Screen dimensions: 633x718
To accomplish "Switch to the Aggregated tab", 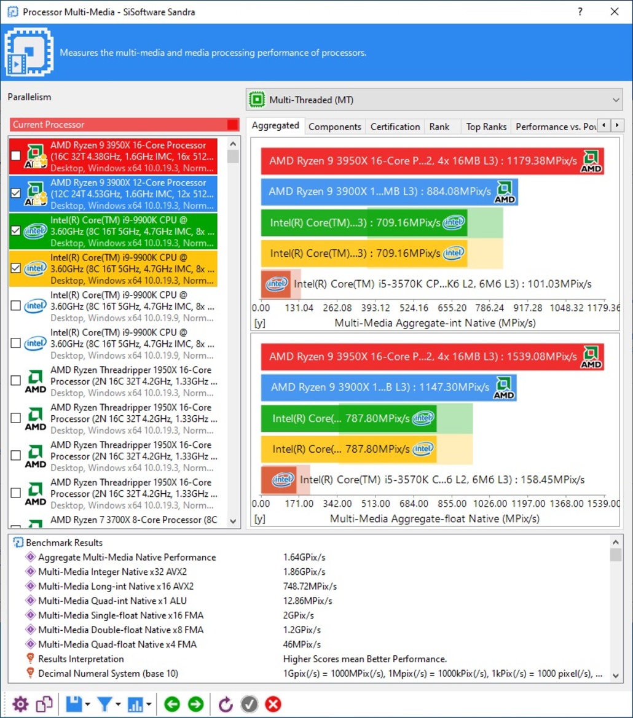I will click(x=275, y=126).
